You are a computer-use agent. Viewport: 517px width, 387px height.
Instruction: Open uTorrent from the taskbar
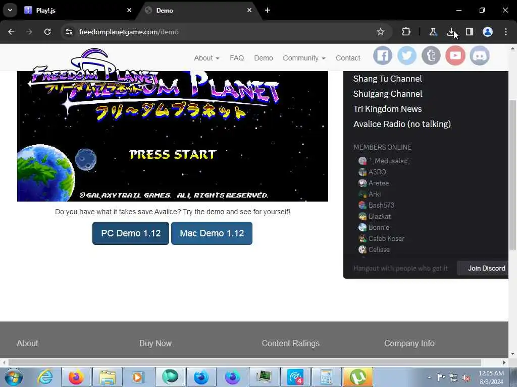tap(358, 377)
